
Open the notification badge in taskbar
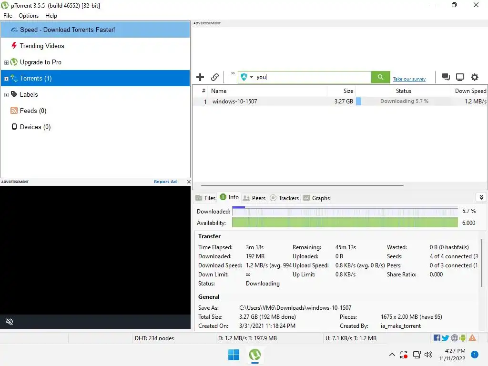475,355
